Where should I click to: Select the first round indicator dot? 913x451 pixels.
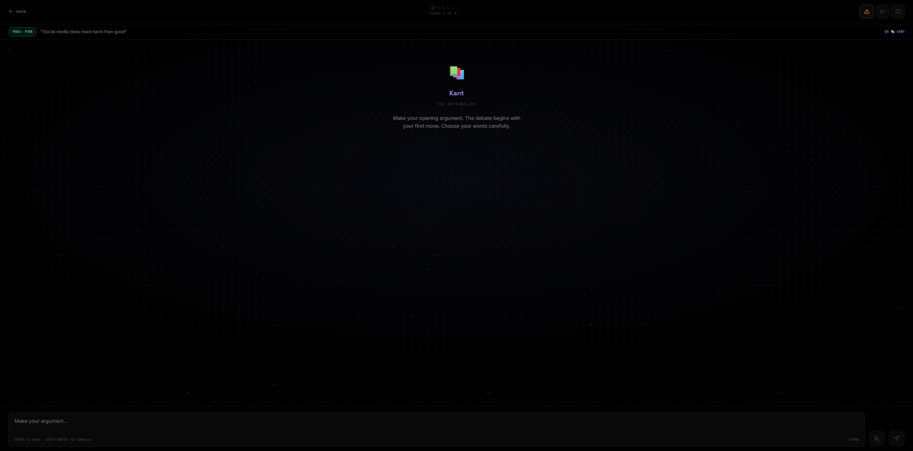coord(433,8)
